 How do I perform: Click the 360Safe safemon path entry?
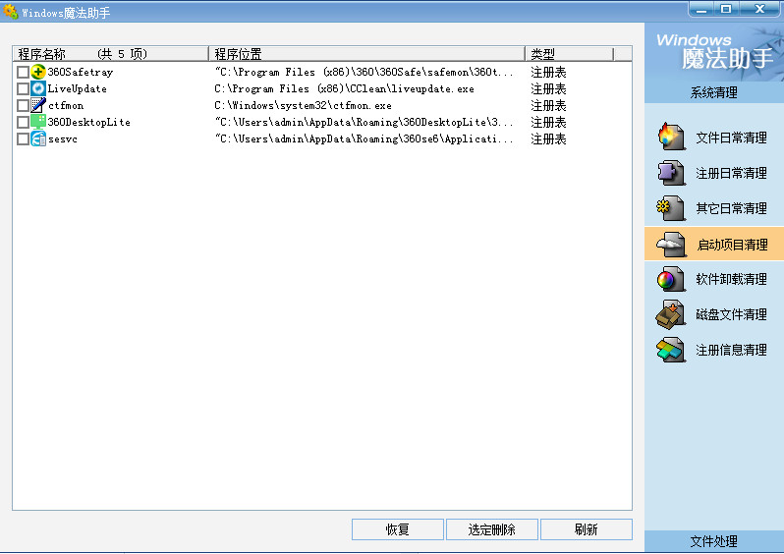(364, 72)
